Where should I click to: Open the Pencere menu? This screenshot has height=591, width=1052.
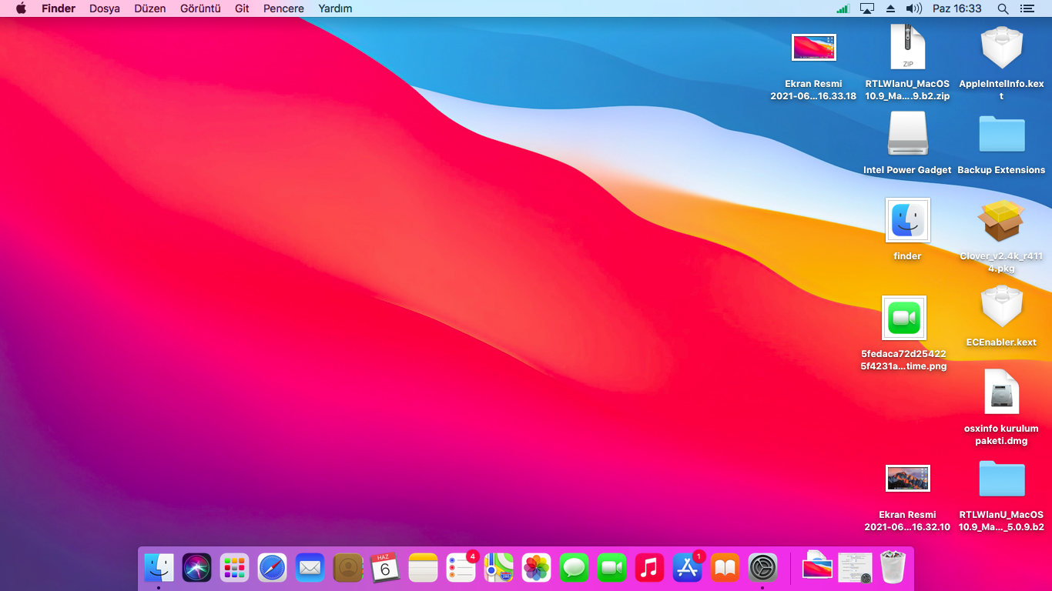point(283,8)
